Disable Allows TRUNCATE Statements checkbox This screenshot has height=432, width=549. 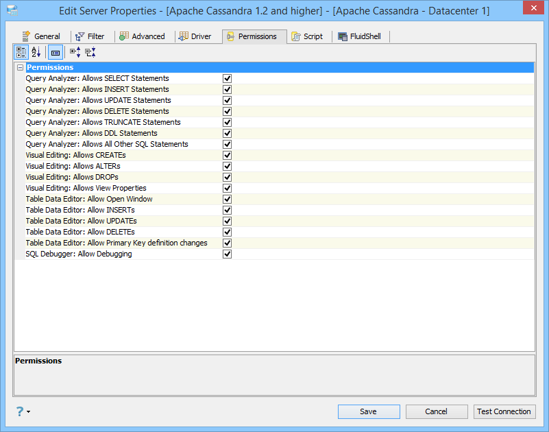pos(228,122)
